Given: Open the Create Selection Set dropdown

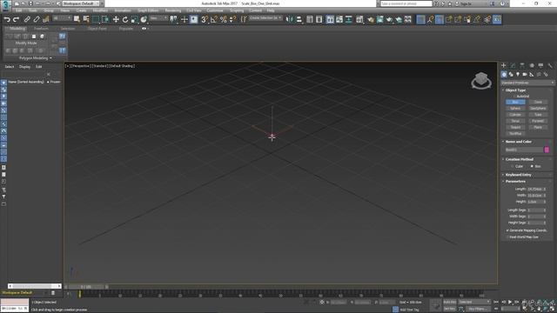Looking at the screenshot, I should 265,18.
